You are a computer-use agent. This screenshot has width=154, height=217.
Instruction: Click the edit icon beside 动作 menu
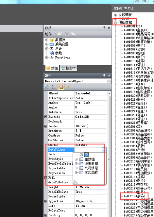coord(60,34)
